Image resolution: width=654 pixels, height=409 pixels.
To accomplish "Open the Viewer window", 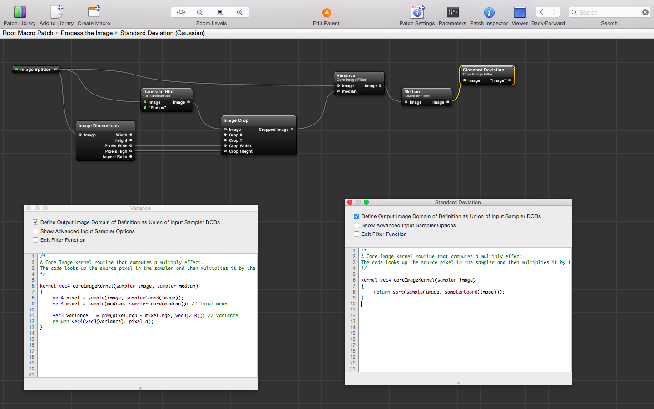I will 520,12.
